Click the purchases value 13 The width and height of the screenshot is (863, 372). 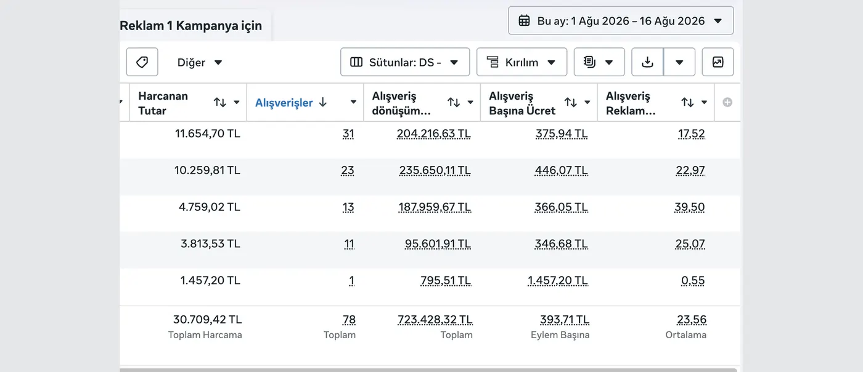click(348, 207)
